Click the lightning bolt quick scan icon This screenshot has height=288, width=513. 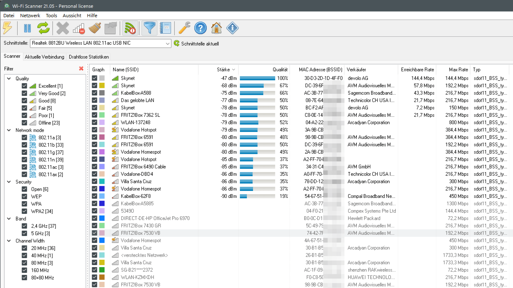point(8,28)
